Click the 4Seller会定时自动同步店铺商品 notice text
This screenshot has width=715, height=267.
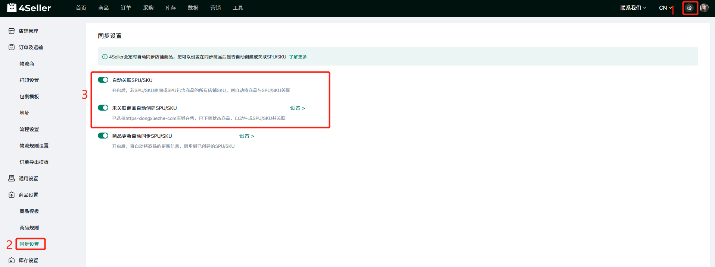pos(198,57)
